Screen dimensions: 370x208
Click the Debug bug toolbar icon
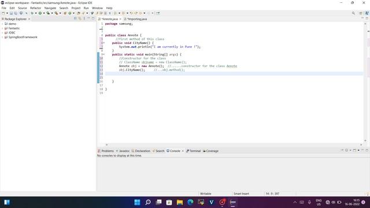click(x=32, y=13)
